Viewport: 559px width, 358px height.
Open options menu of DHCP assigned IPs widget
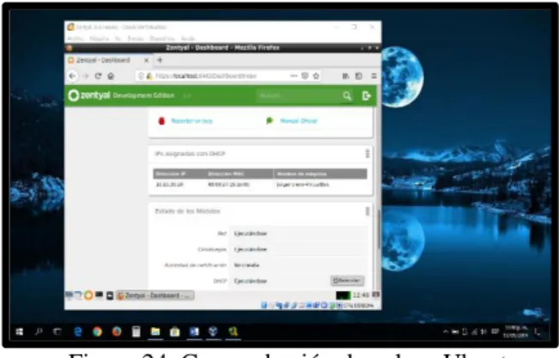(368, 154)
